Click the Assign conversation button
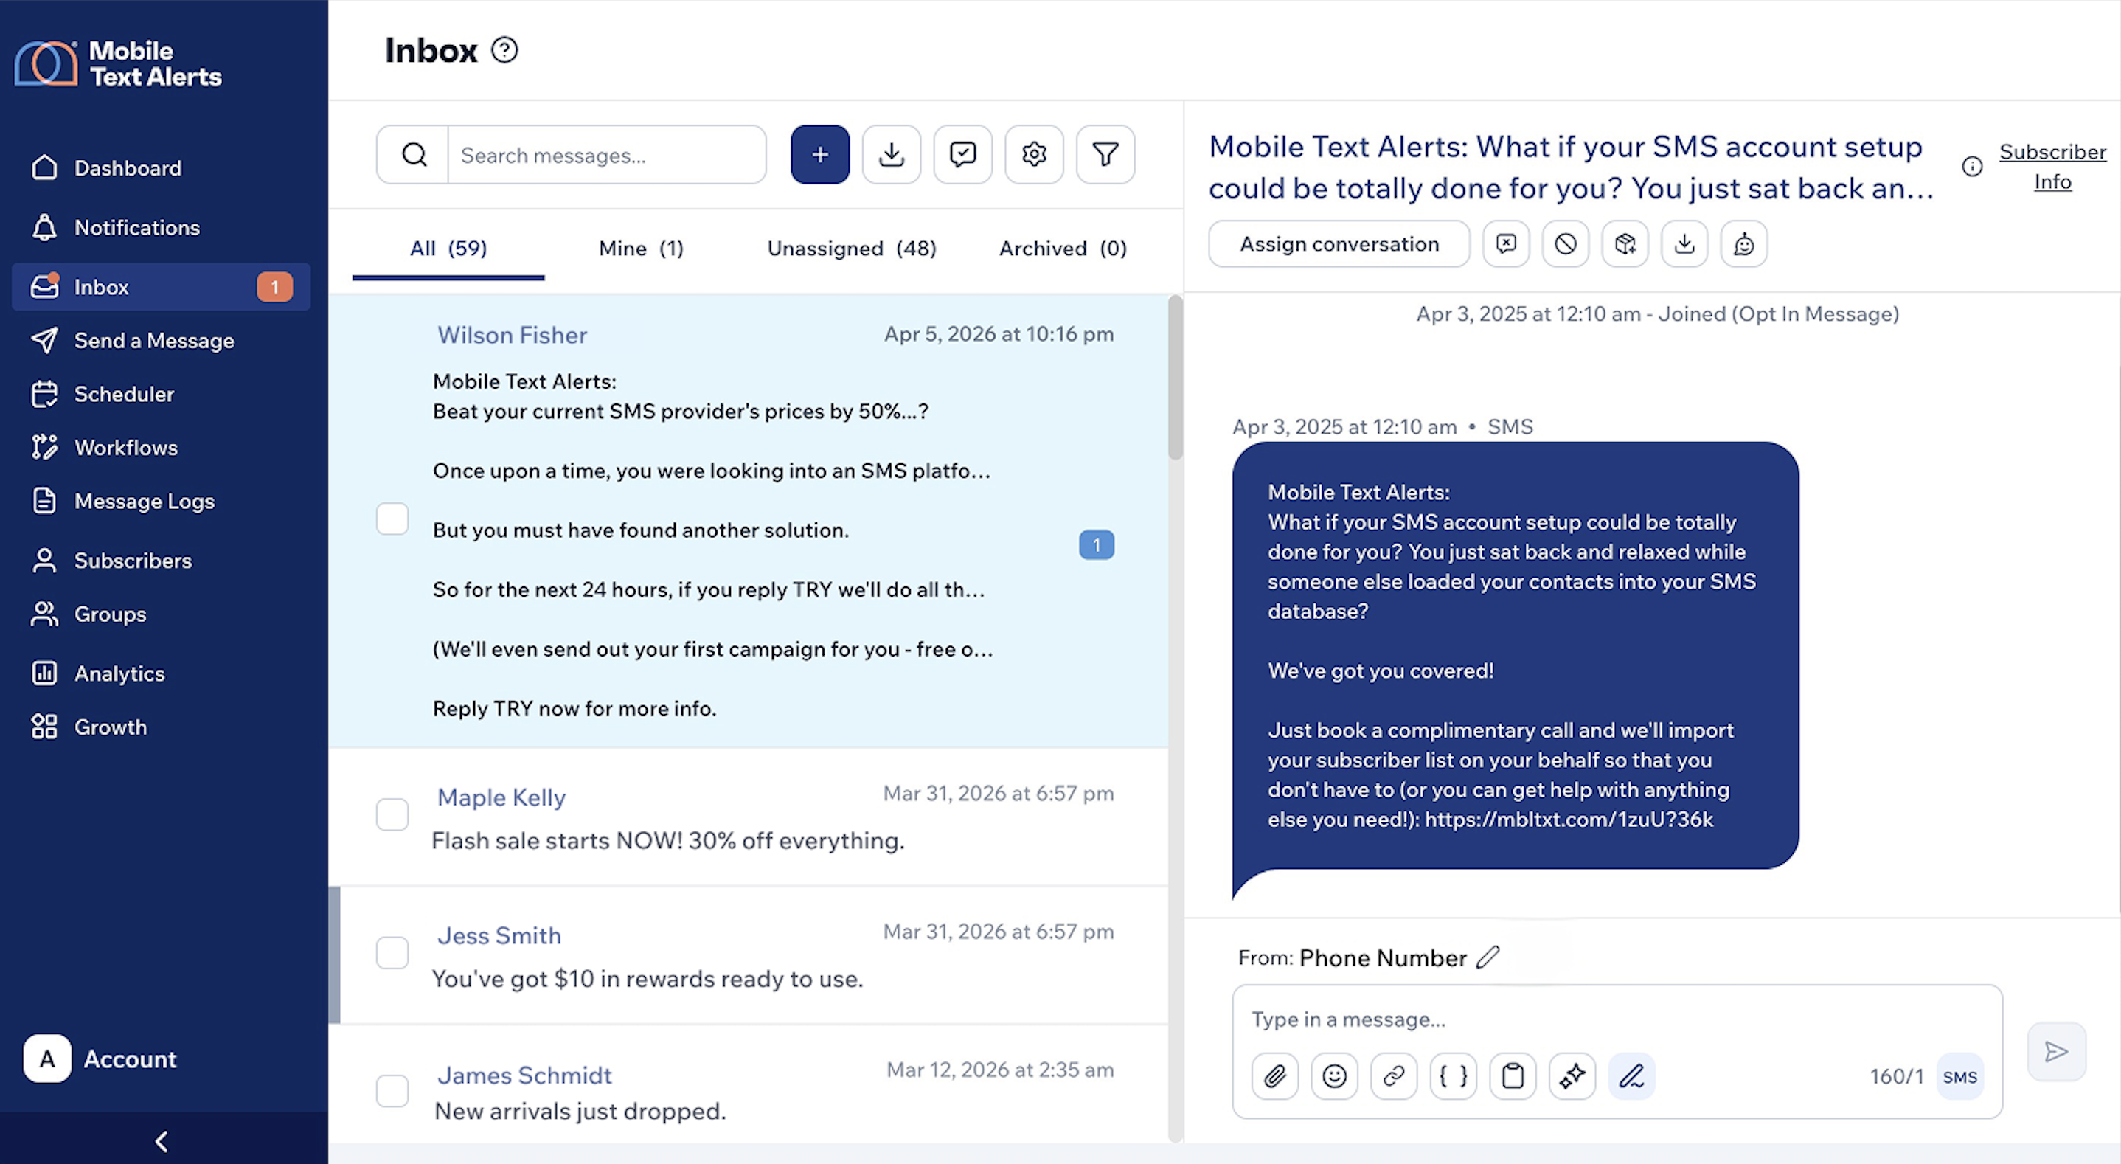 click(x=1338, y=244)
